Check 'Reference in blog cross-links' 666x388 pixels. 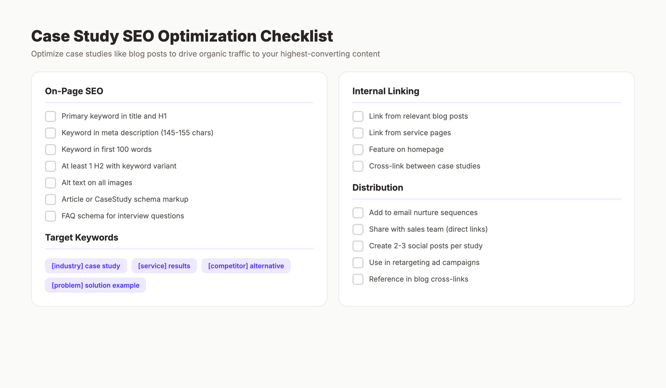click(358, 279)
